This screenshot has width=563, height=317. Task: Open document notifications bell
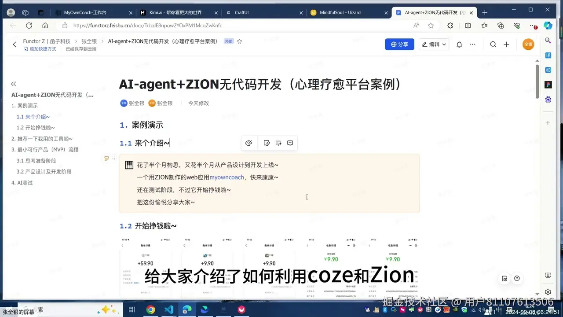(459, 44)
